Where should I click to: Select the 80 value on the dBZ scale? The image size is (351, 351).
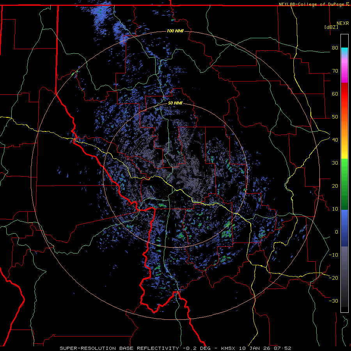335,48
